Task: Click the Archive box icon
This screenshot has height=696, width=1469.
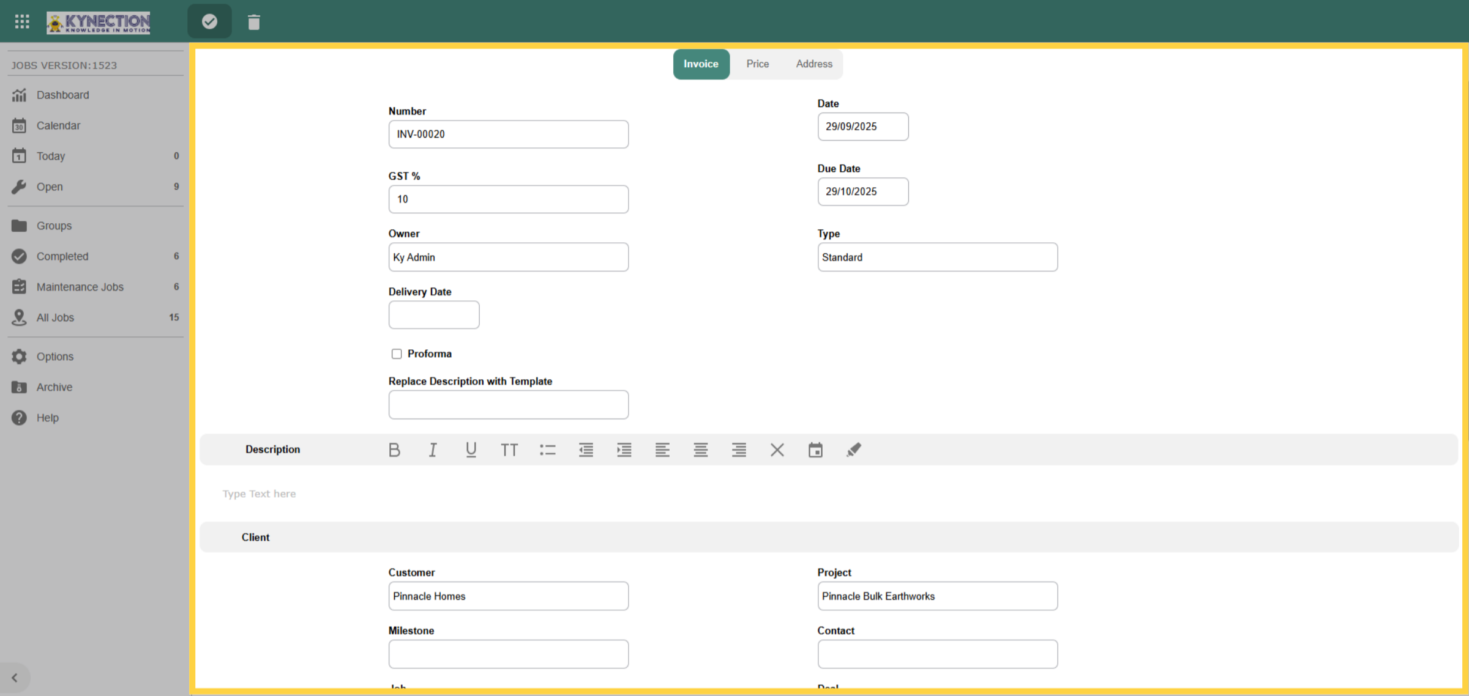Action: tap(19, 387)
